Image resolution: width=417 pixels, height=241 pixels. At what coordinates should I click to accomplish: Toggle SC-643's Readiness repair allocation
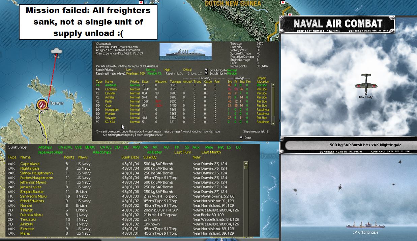pyautogui.click(x=263, y=122)
